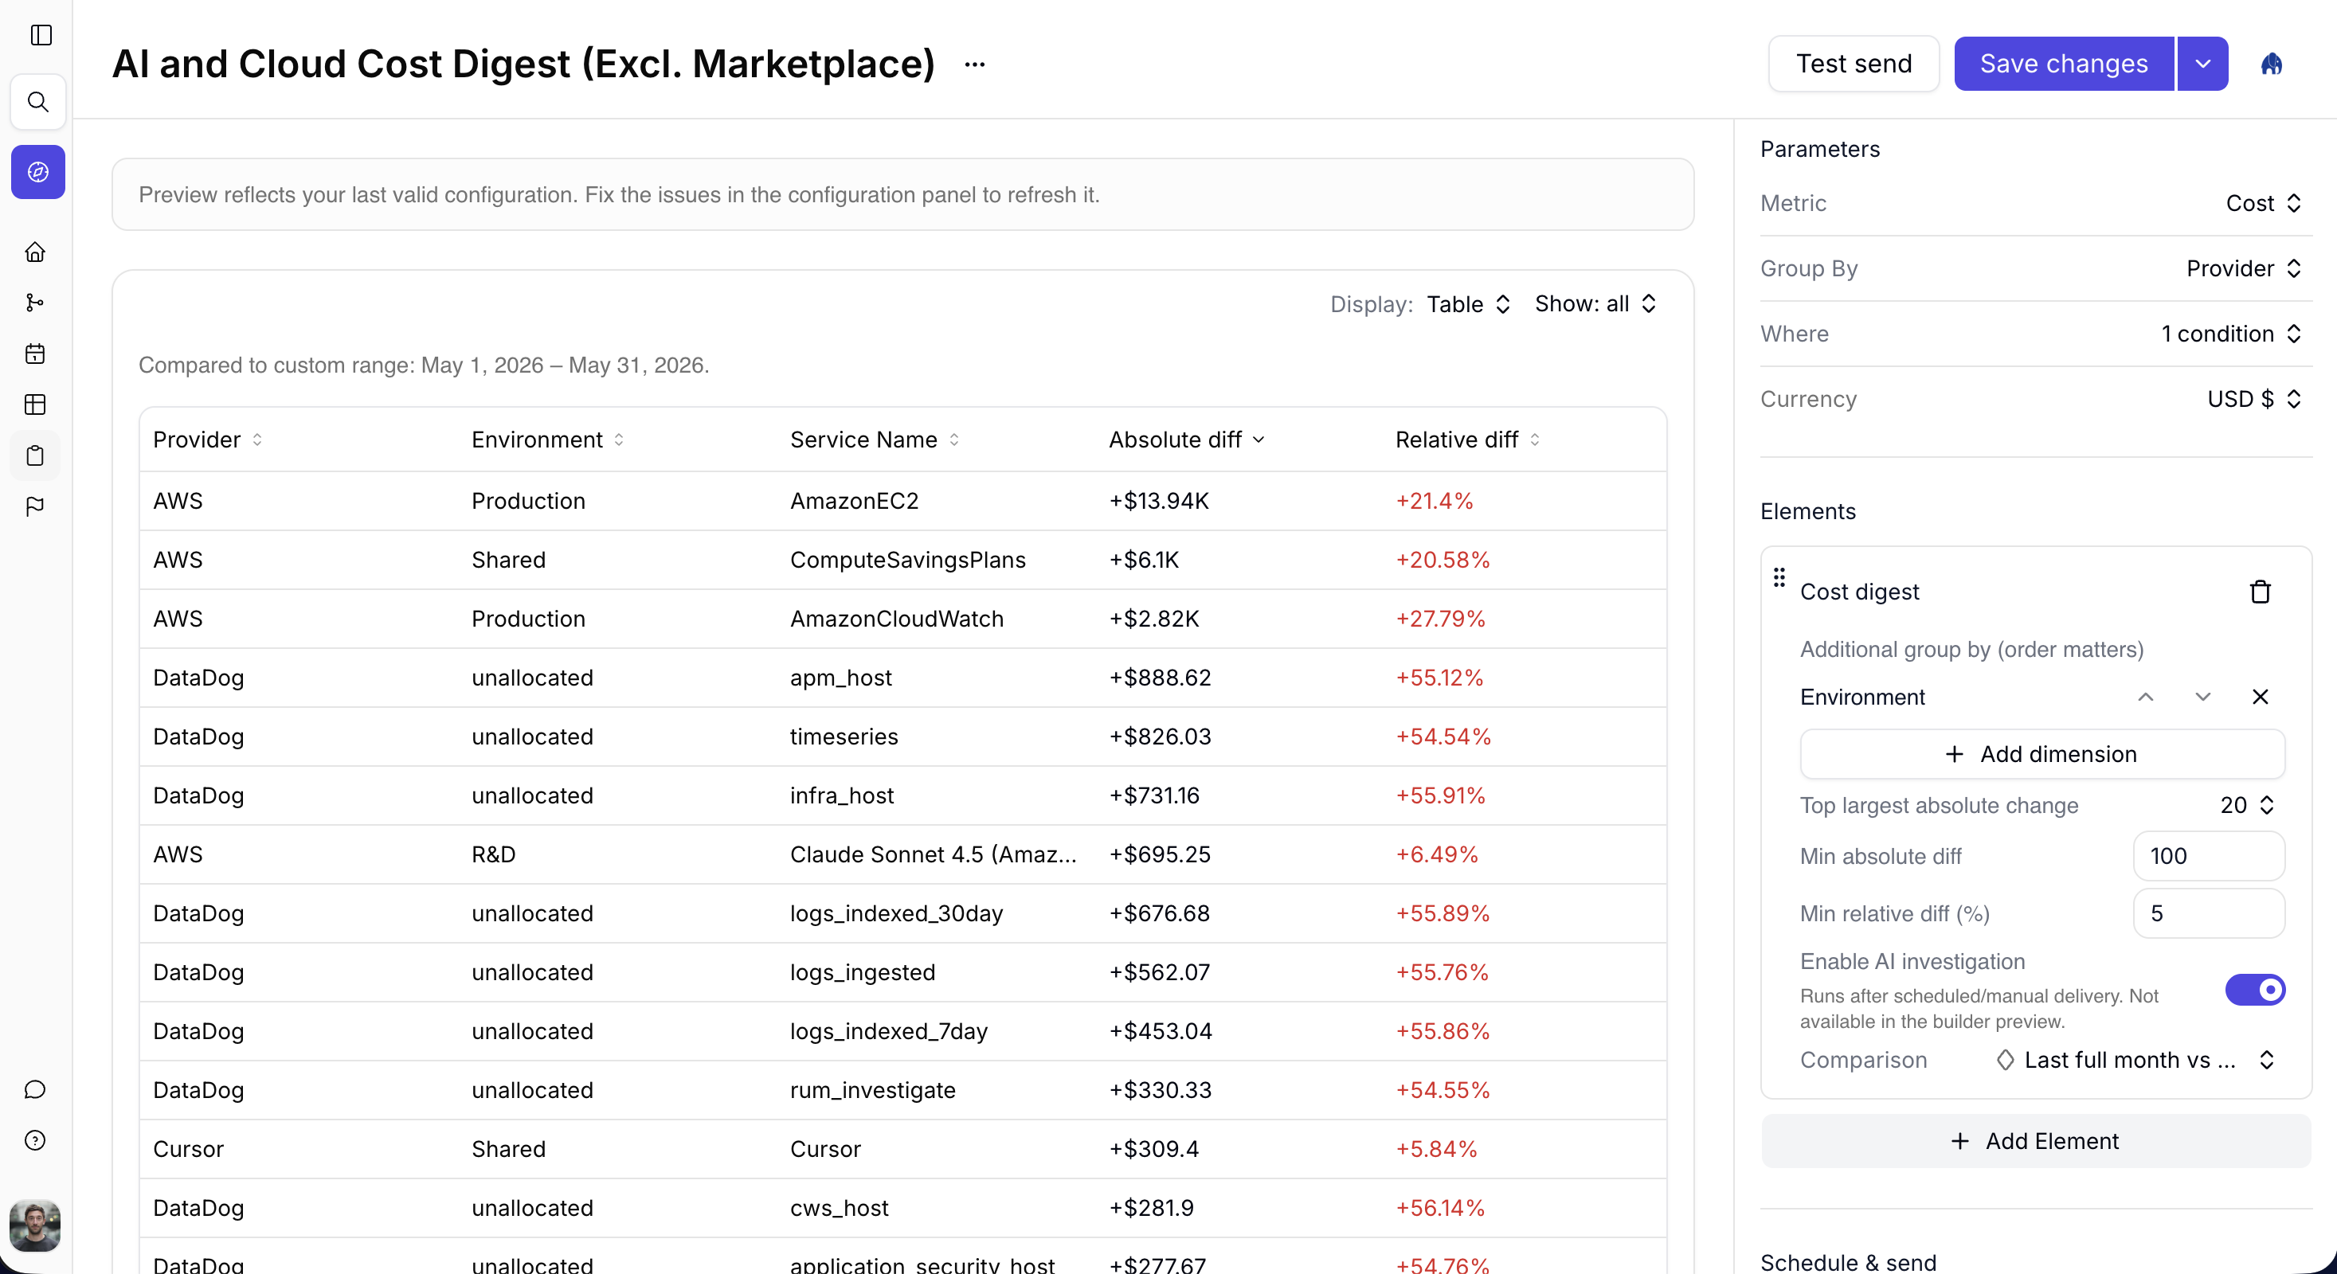Click the +$826.03 absolute diff value

coord(1161,737)
